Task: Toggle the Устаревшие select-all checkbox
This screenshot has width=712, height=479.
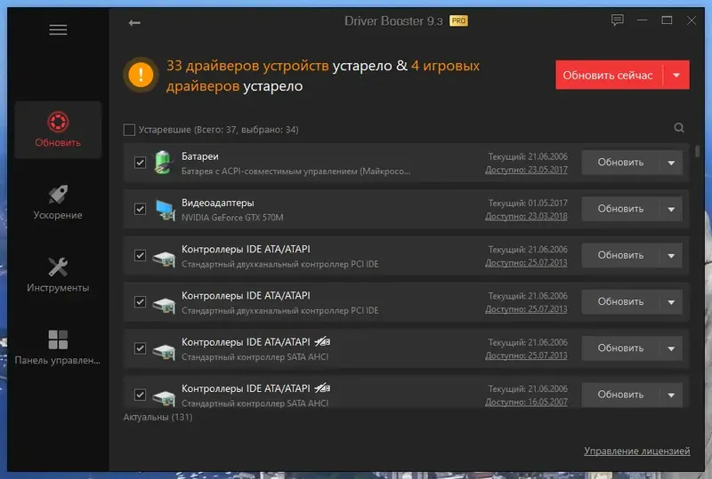Action: (x=129, y=130)
